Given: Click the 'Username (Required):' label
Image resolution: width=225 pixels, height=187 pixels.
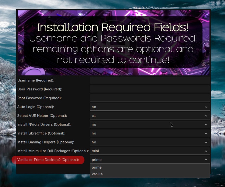Looking at the screenshot, I should coord(36,80).
